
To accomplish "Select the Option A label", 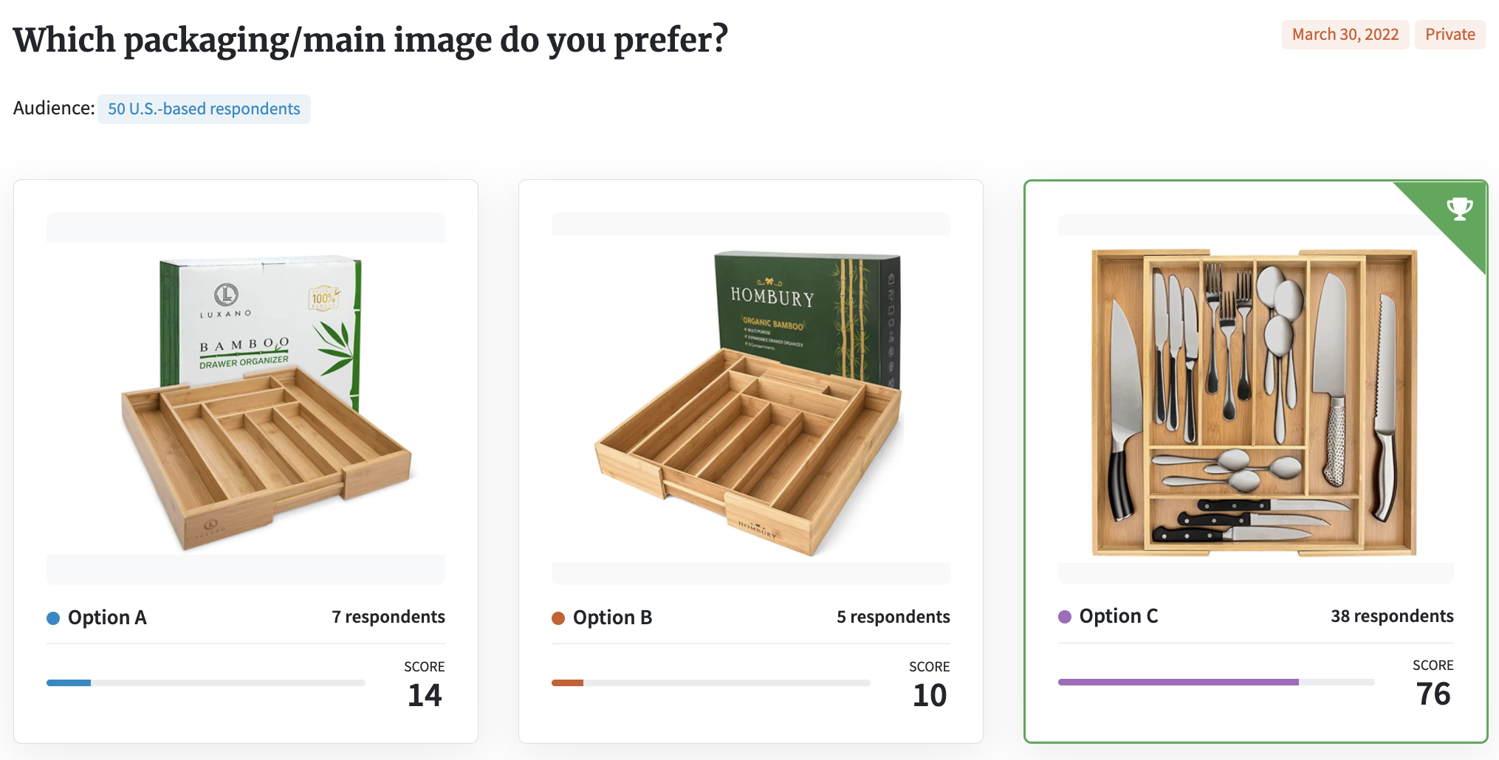I will pos(107,618).
